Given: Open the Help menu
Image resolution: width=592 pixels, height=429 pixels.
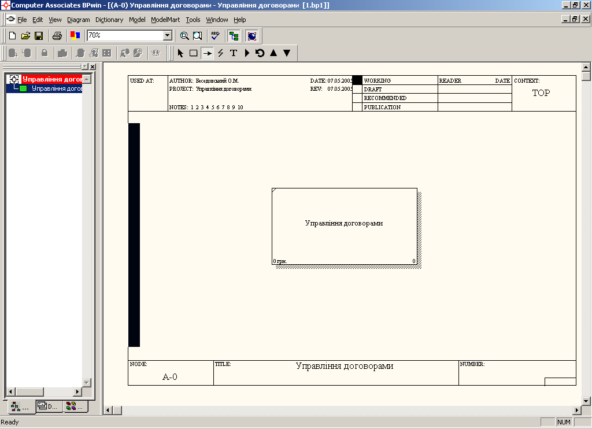Looking at the screenshot, I should point(239,20).
